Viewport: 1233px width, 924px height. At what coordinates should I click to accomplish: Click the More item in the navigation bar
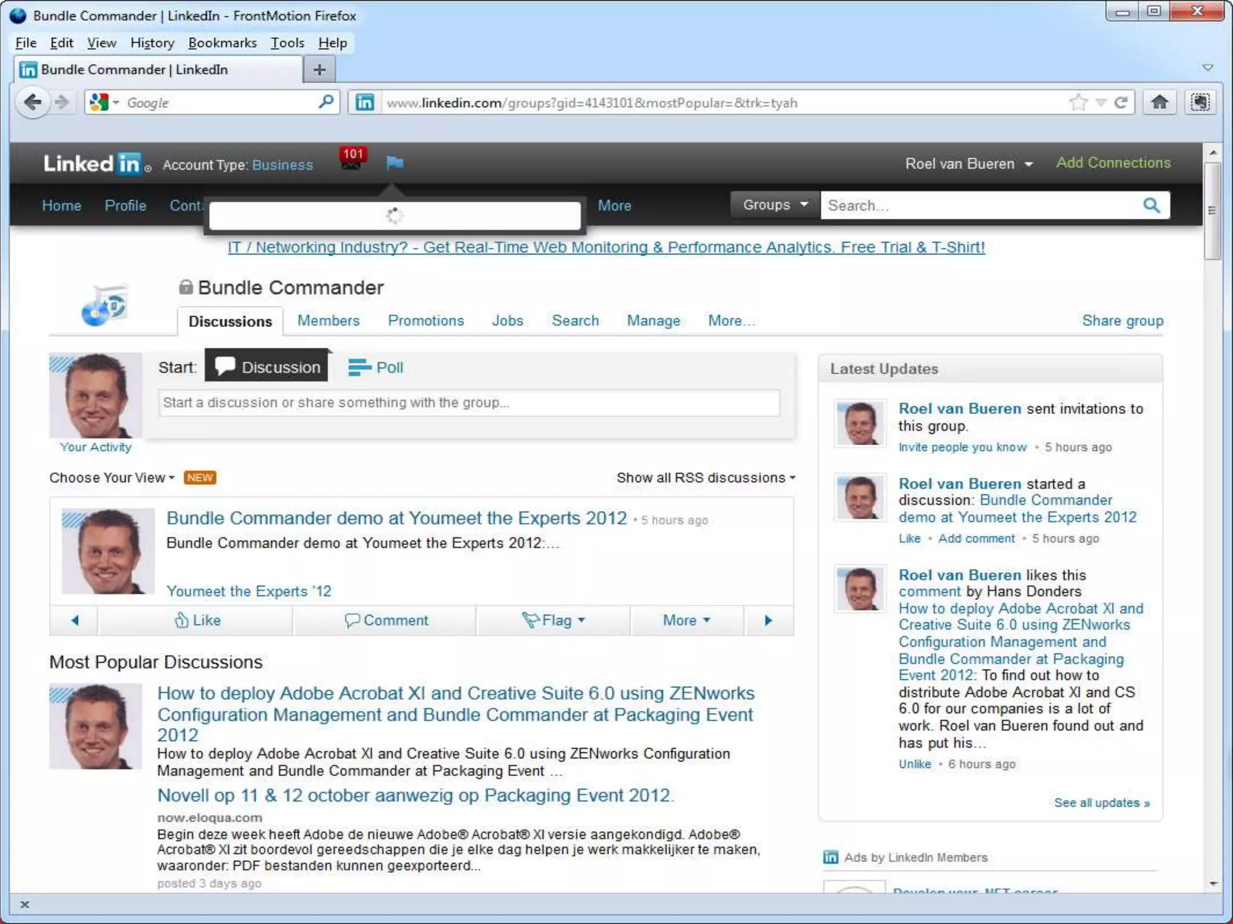(614, 206)
